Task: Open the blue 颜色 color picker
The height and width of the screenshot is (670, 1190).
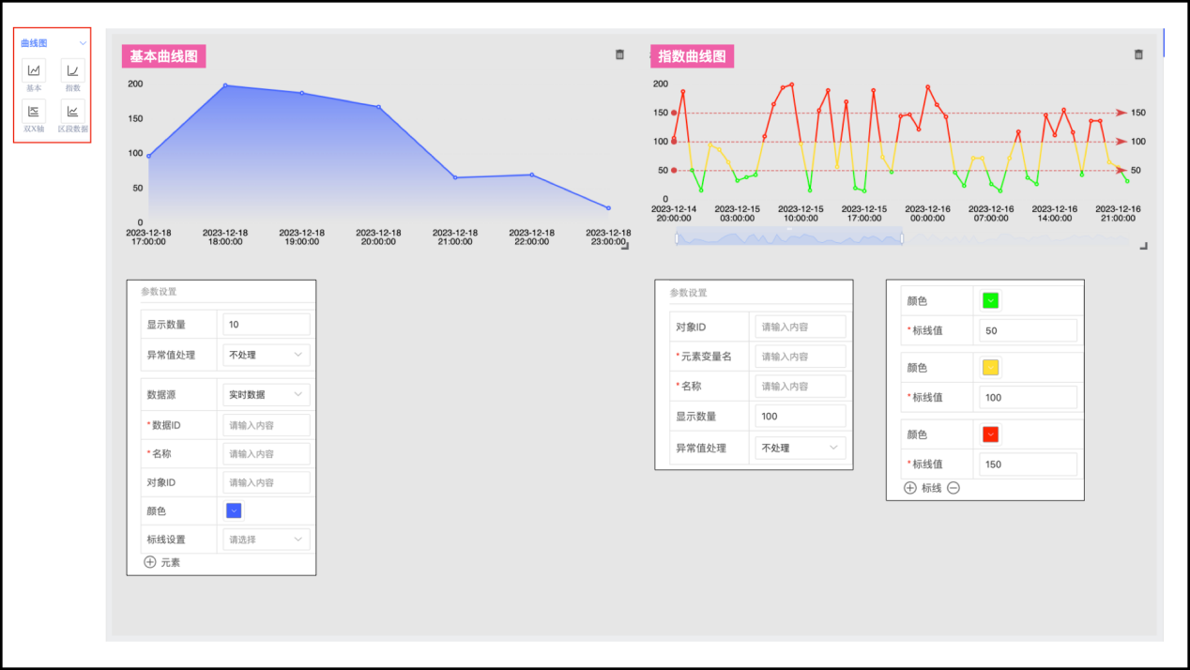Action: [x=235, y=510]
